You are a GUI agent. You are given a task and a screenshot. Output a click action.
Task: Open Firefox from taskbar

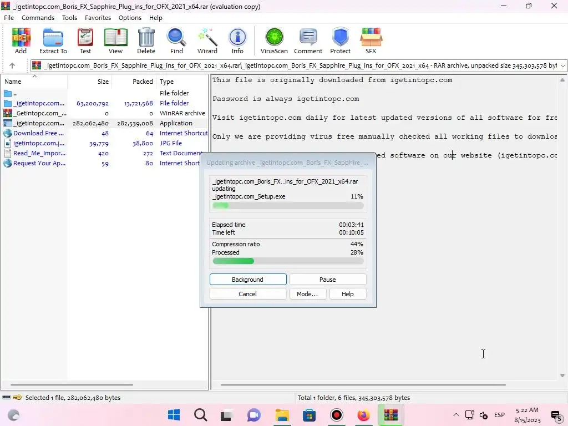coord(363,415)
